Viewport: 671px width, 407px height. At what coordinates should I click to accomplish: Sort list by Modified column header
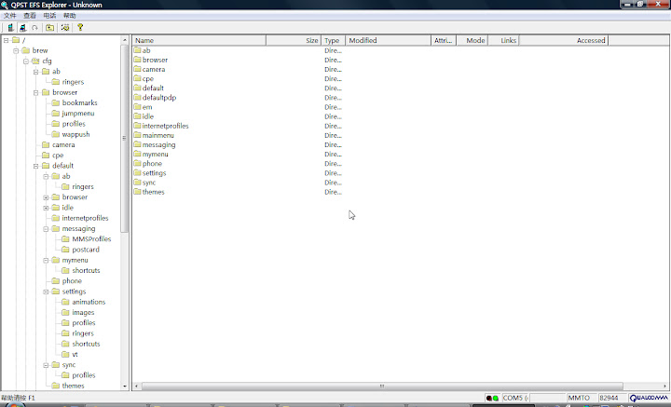(x=388, y=40)
